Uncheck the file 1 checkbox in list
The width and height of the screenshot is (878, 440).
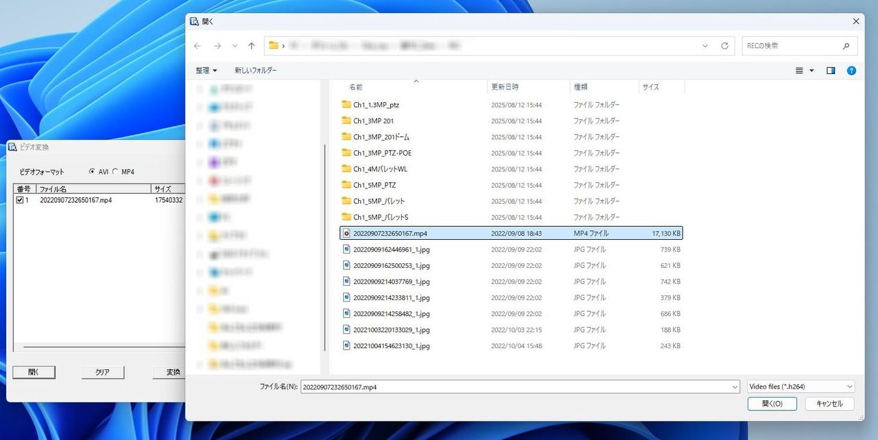[20, 200]
